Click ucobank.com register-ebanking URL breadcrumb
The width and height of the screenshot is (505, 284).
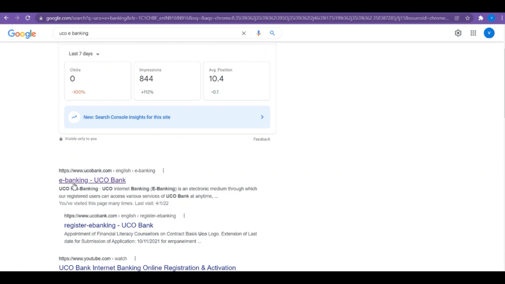click(x=120, y=216)
